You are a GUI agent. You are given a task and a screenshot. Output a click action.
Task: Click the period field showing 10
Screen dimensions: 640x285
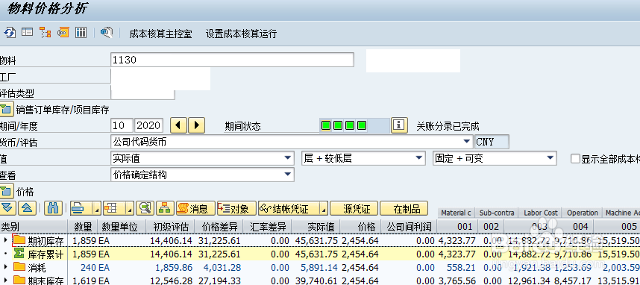(122, 125)
